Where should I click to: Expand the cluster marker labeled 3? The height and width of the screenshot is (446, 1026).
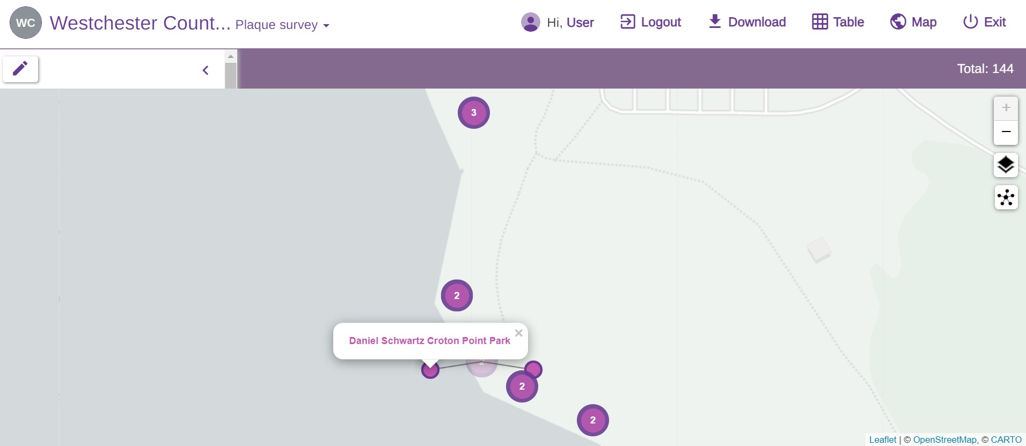(x=473, y=113)
